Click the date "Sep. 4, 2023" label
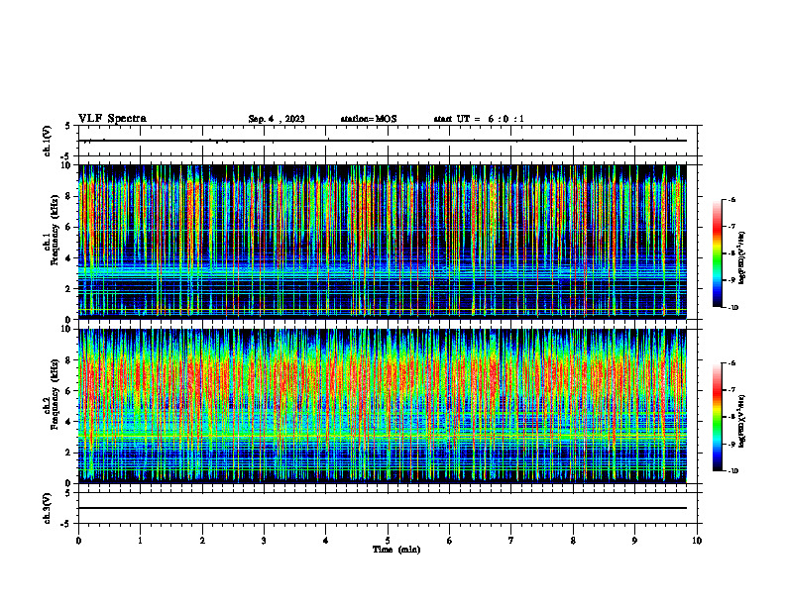The image size is (785, 606). [x=277, y=119]
